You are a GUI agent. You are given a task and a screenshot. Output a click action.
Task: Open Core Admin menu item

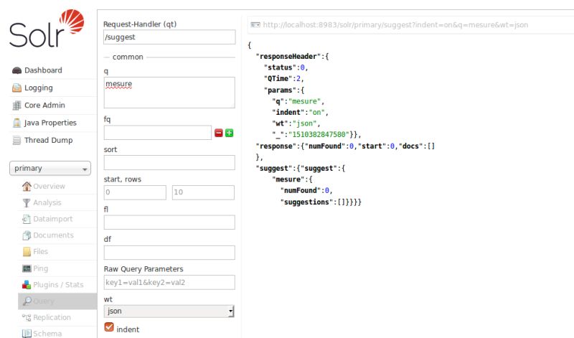tap(44, 105)
